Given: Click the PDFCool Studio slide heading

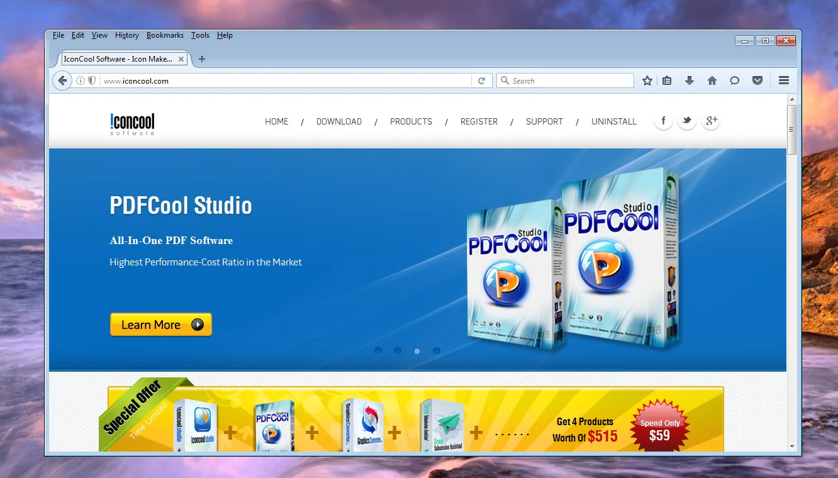Looking at the screenshot, I should pos(181,206).
